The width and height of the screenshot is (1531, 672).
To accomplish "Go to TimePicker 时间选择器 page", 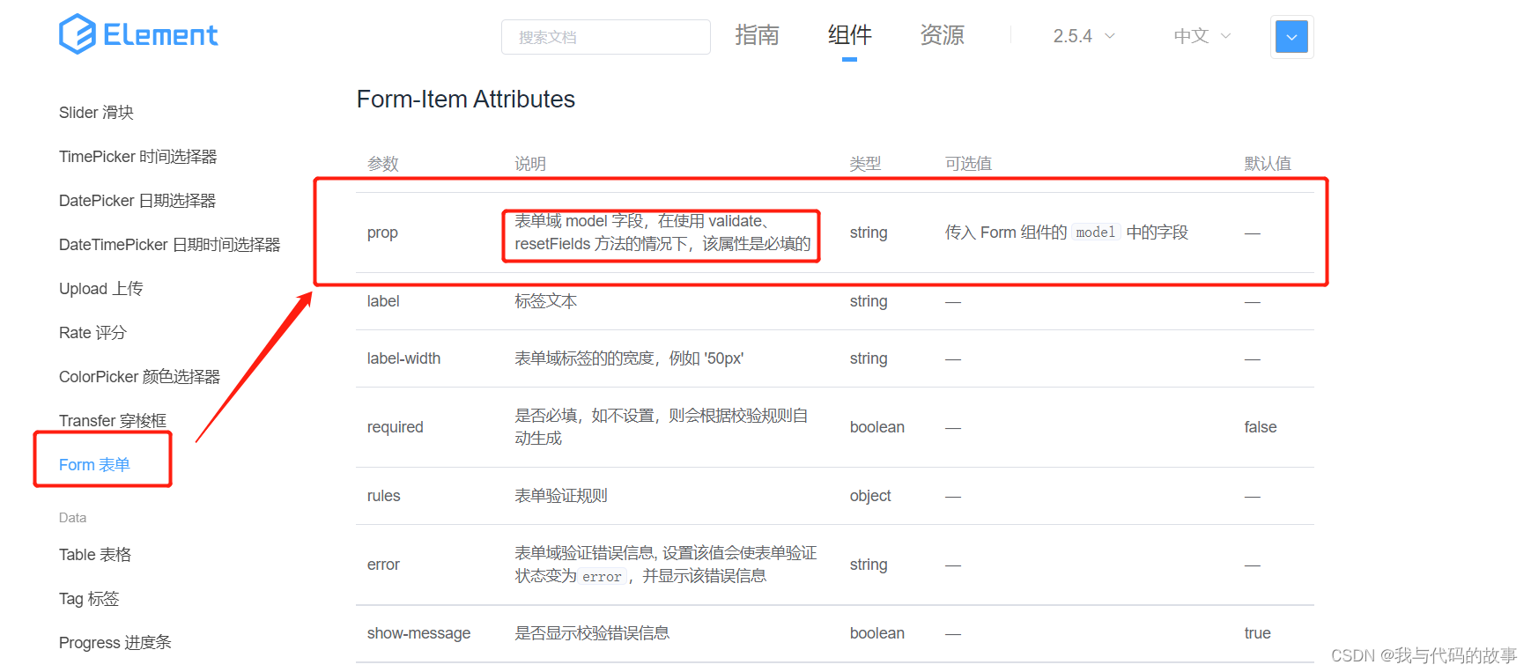I will point(137,157).
